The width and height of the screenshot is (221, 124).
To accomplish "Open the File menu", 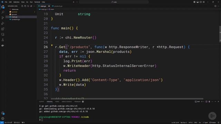I will pos(6,2).
